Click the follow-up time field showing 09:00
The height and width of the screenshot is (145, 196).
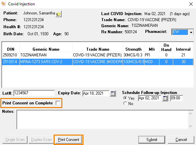(x=177, y=98)
